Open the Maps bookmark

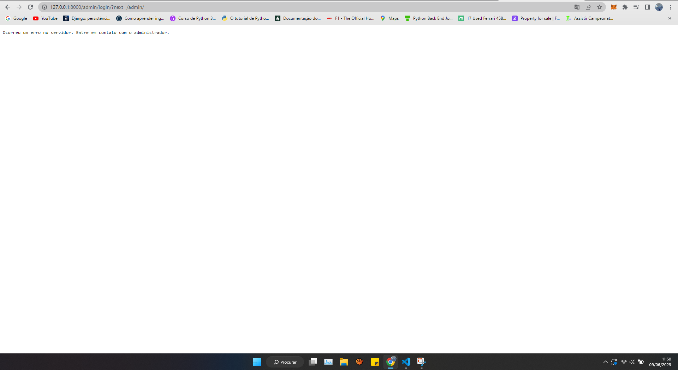389,18
